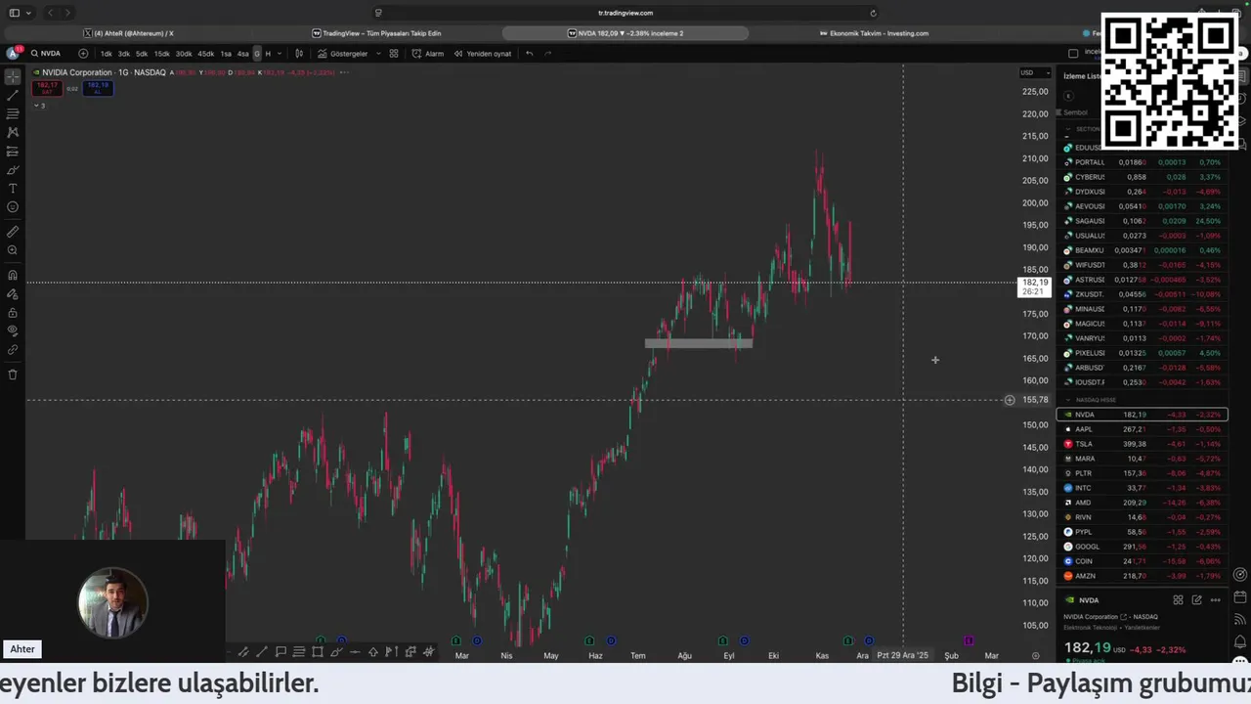
Task: Click the NVDA details edit note icon
Action: pyautogui.click(x=1196, y=600)
